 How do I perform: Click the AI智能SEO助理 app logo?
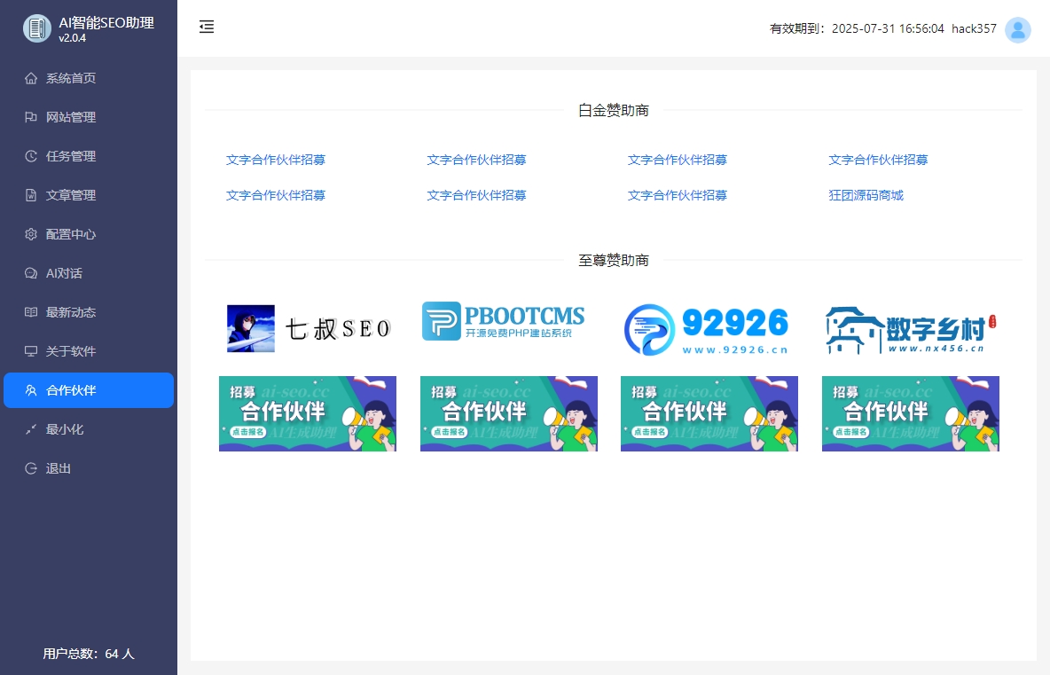click(x=37, y=28)
